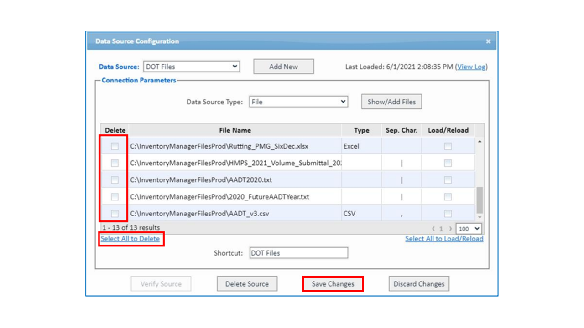Enable Load/Reload for 2020_FutureAADTYear.txt
The width and height of the screenshot is (584, 328).
pos(448,197)
